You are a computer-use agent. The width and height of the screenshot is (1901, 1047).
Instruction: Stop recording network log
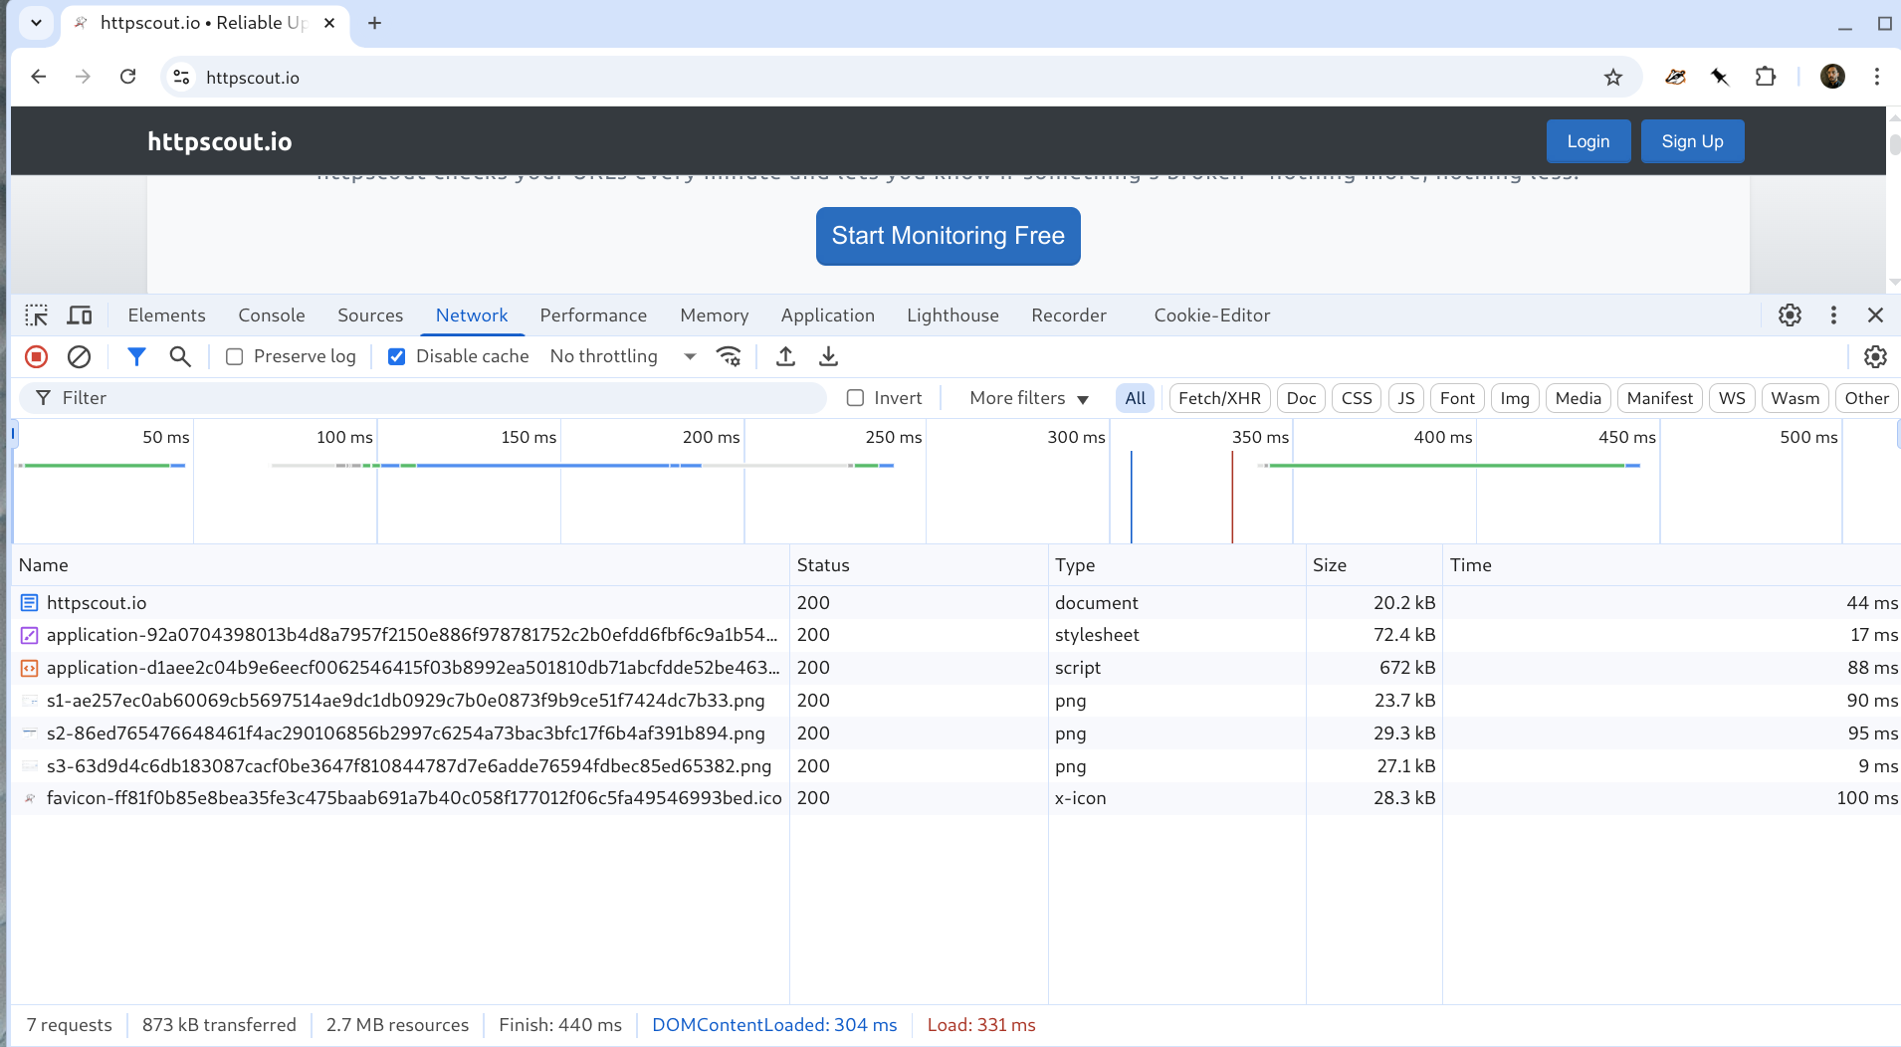(37, 356)
